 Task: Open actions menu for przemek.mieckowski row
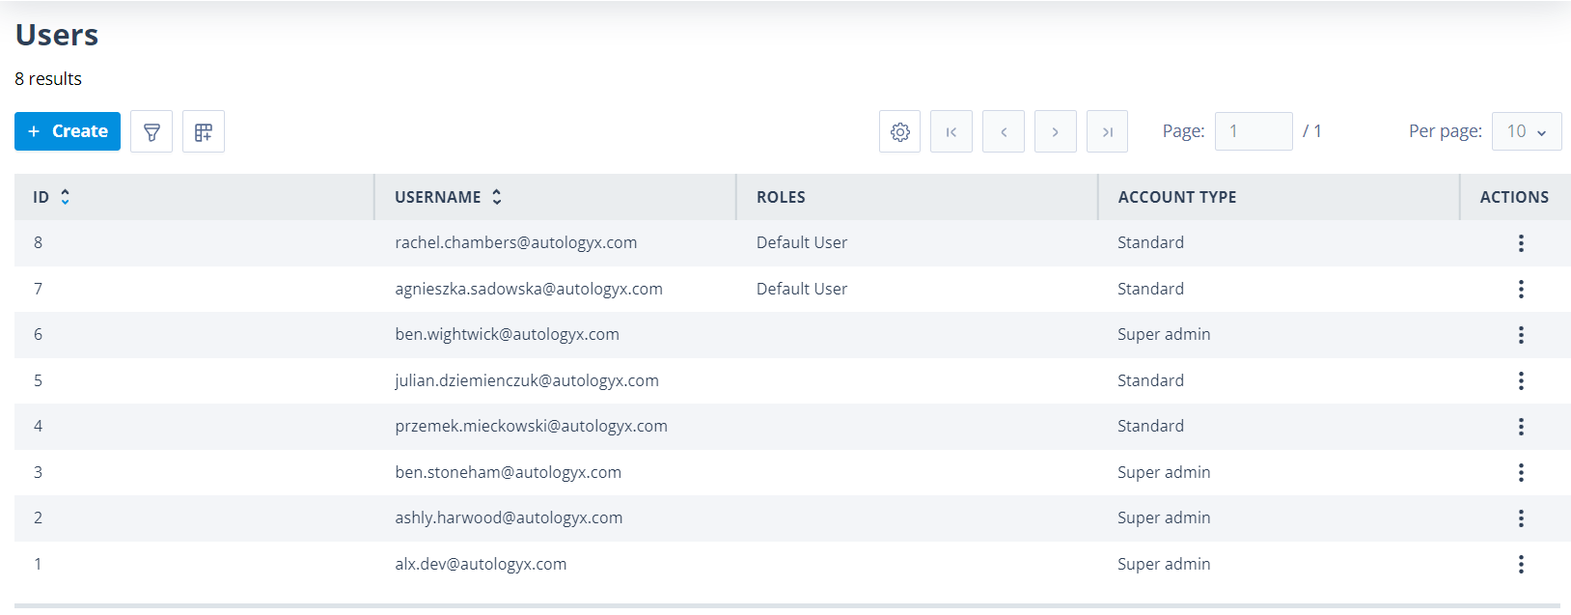click(x=1521, y=427)
